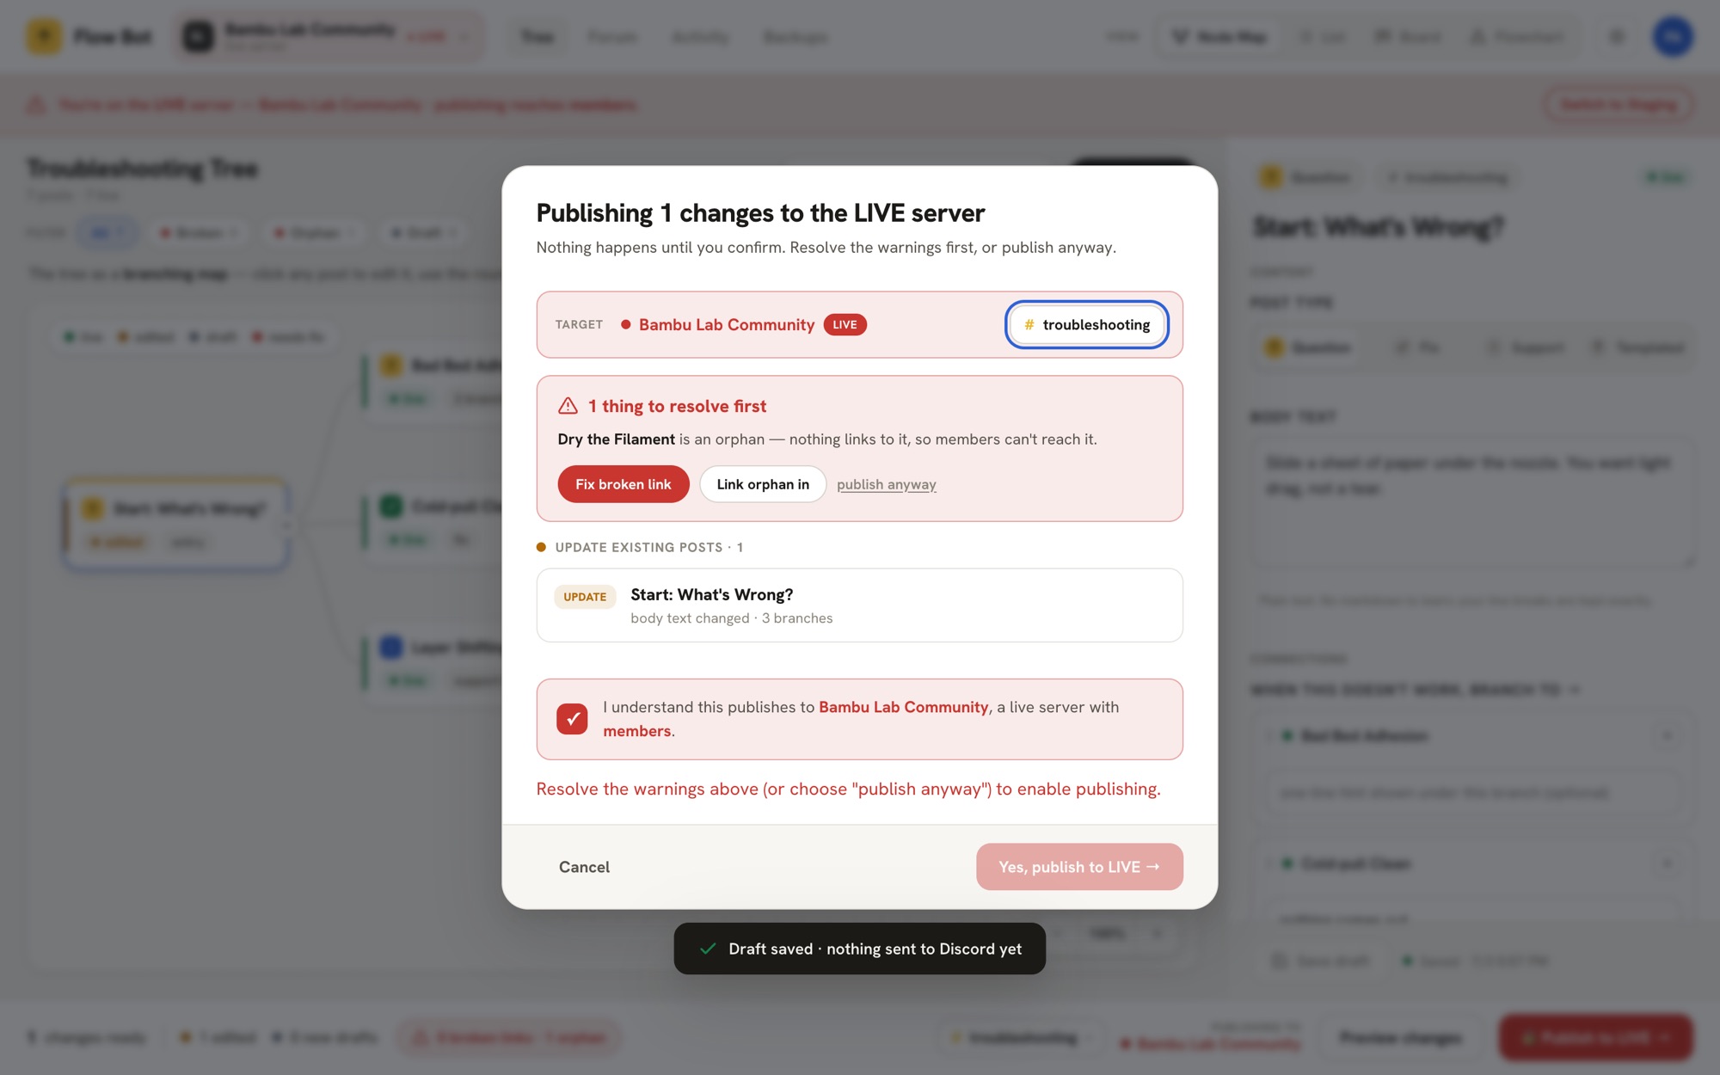1720x1075 pixels.
Task: Click the Dry the Filament orphan name
Action: tap(616, 439)
